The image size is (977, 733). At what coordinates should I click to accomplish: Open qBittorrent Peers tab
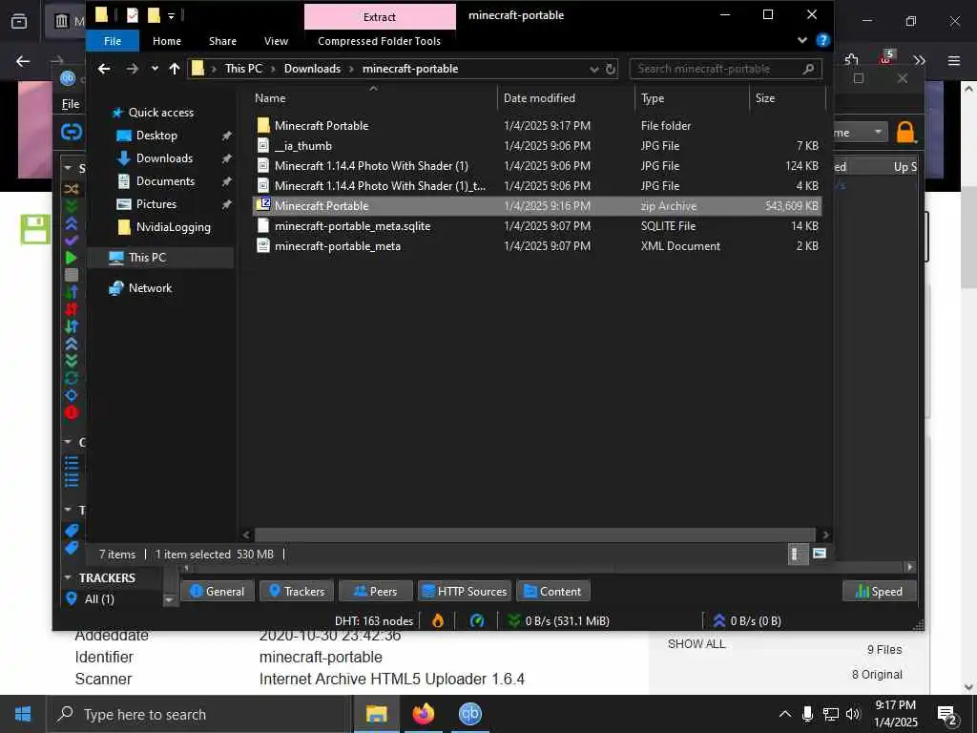(375, 592)
